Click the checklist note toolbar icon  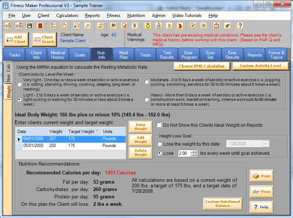(x=64, y=25)
